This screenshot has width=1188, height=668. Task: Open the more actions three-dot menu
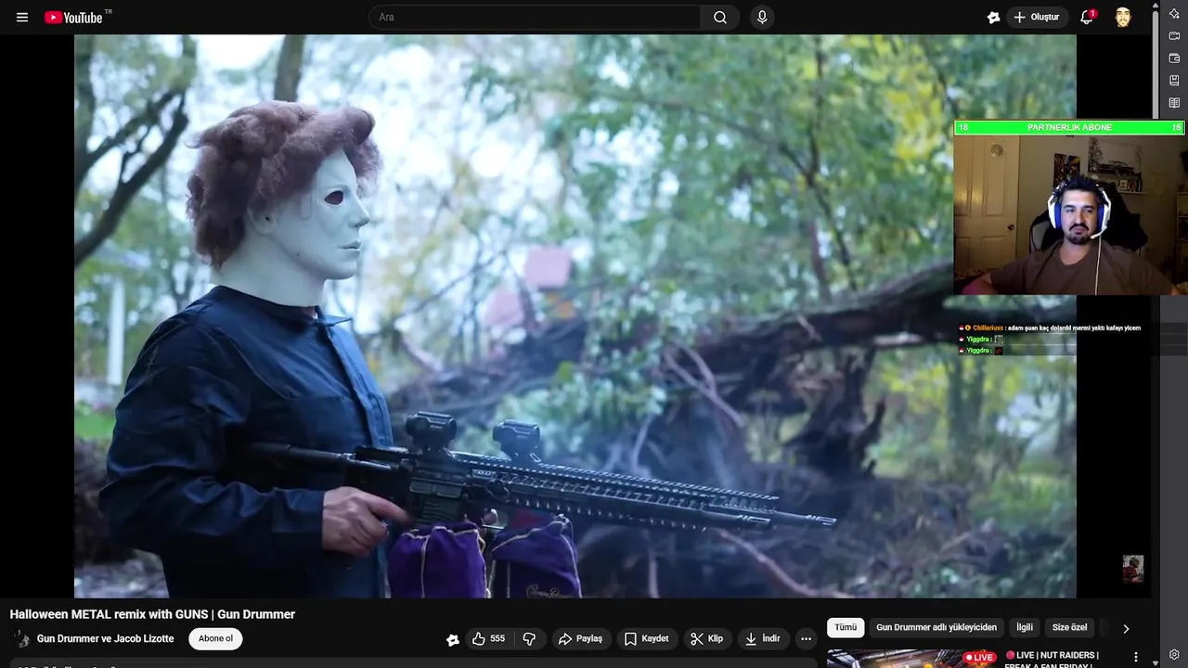point(806,638)
